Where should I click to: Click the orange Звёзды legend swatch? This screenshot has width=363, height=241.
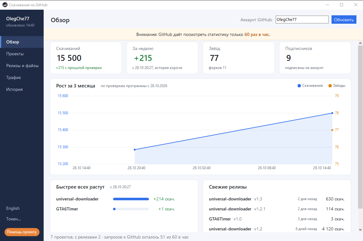[330, 86]
